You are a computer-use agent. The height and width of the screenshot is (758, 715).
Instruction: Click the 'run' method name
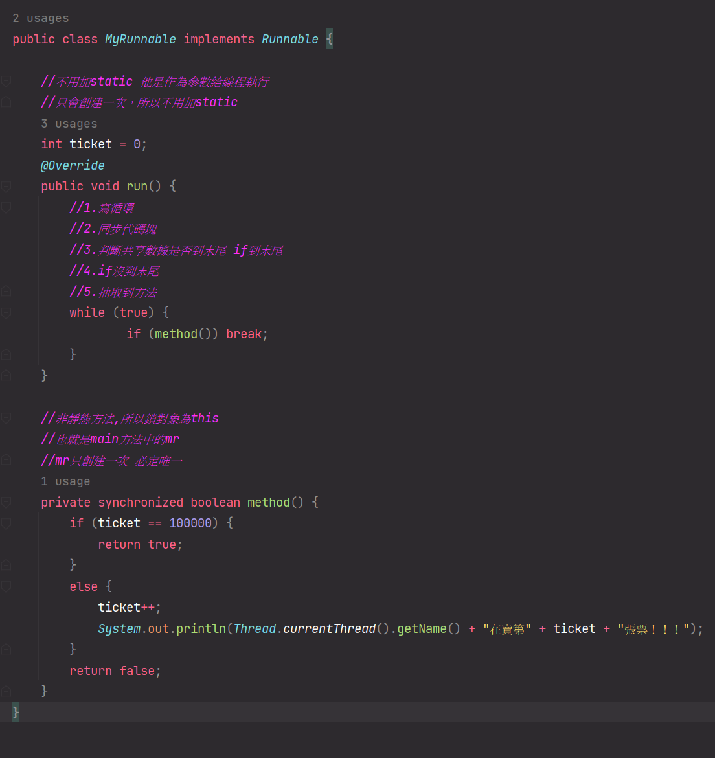[x=137, y=186]
